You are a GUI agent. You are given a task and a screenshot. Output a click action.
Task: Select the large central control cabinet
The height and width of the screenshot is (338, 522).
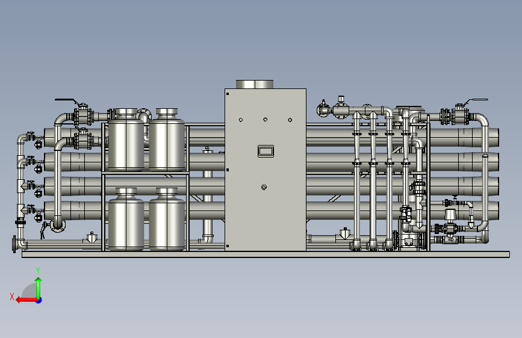click(x=266, y=170)
